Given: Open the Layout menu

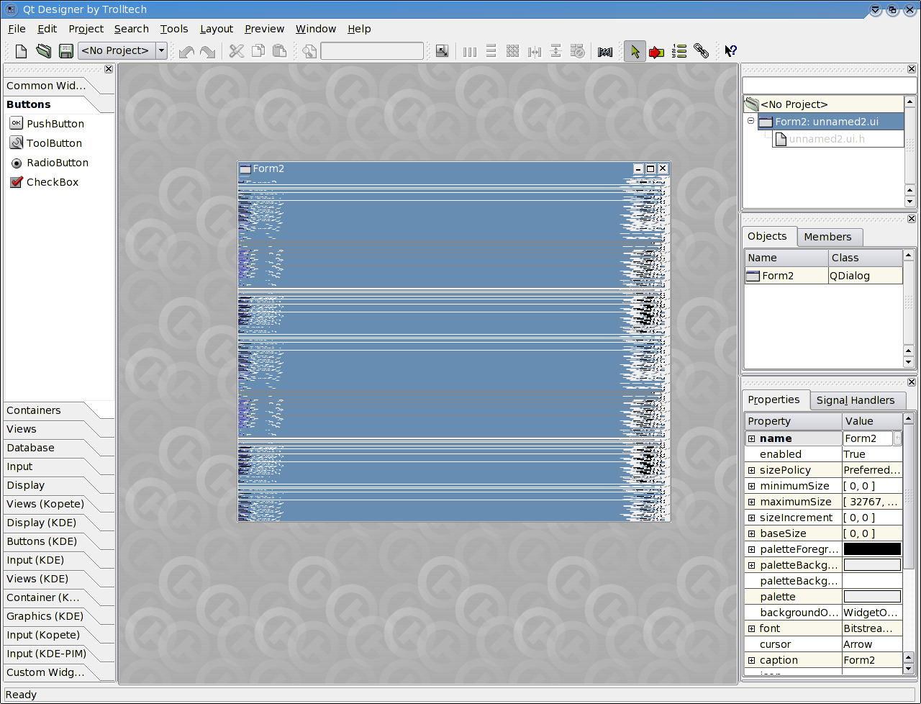Looking at the screenshot, I should 216,29.
